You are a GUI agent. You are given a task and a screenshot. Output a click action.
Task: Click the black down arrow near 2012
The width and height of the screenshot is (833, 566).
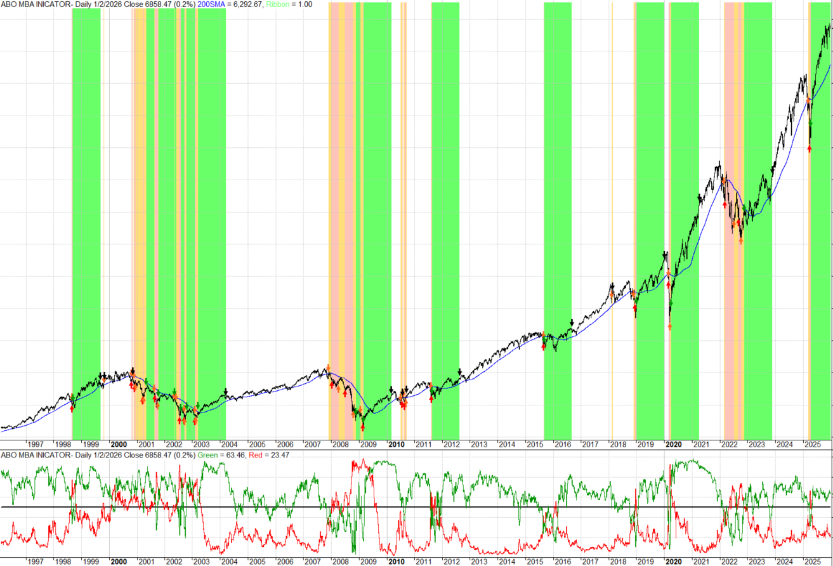tap(459, 370)
